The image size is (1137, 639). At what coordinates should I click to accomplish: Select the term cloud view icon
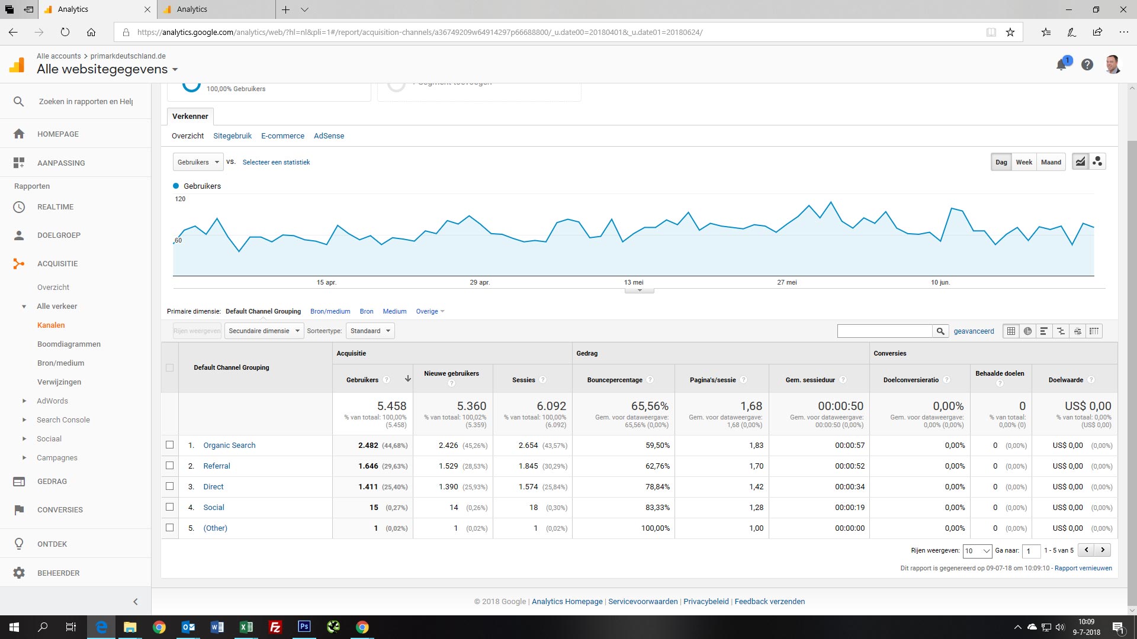[x=1077, y=331]
